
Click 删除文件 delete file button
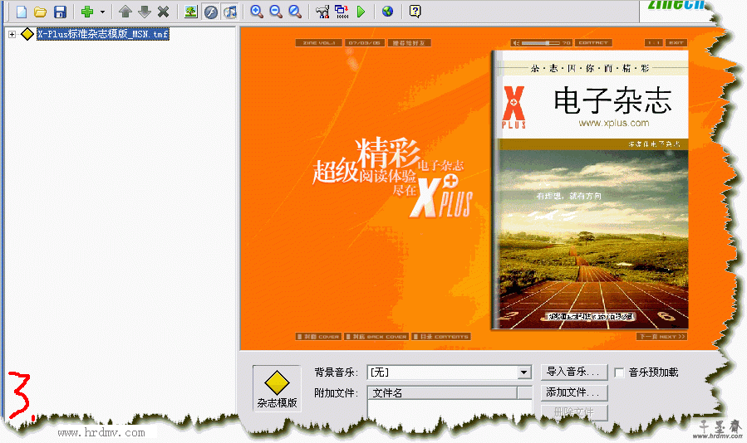574,412
